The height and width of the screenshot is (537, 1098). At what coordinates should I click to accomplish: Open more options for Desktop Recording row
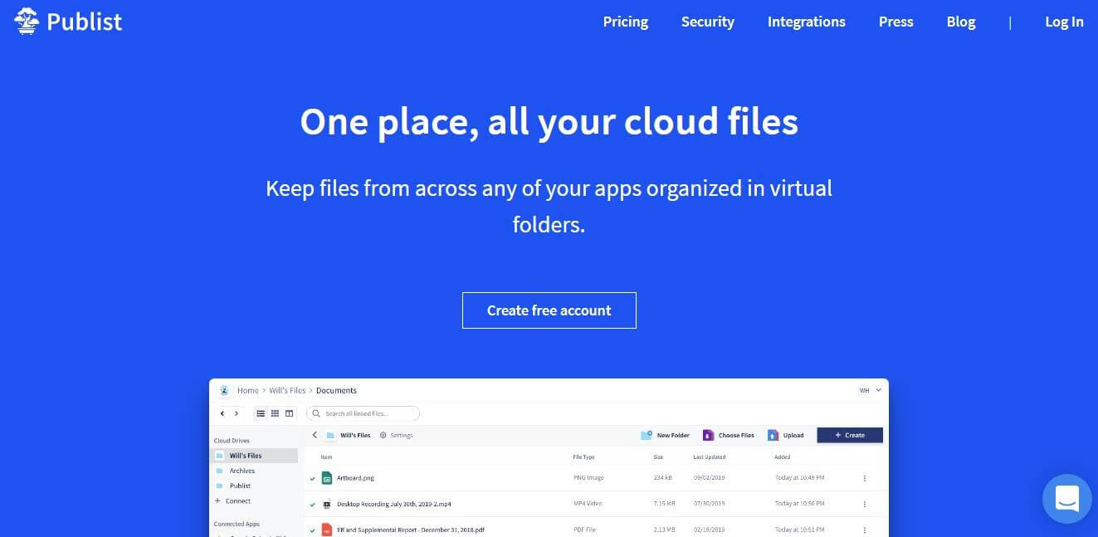pyautogui.click(x=865, y=504)
